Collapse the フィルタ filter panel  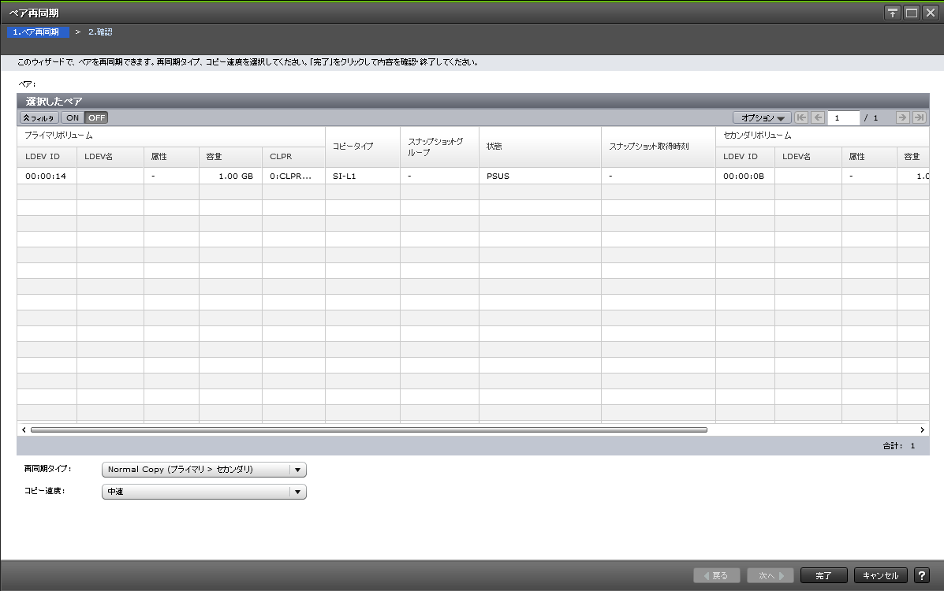tap(39, 118)
